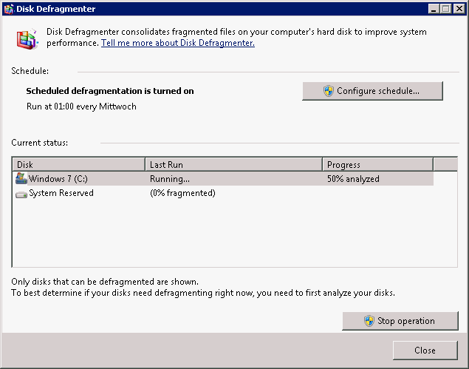Click the Running... status cell
469x369 pixels.
pyautogui.click(x=170, y=179)
